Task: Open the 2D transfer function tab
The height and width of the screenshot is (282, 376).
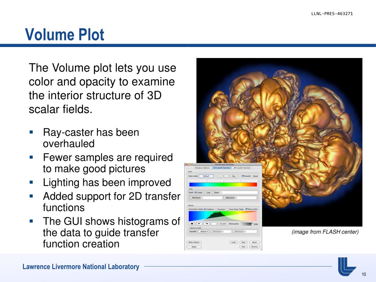Action: click(x=242, y=168)
